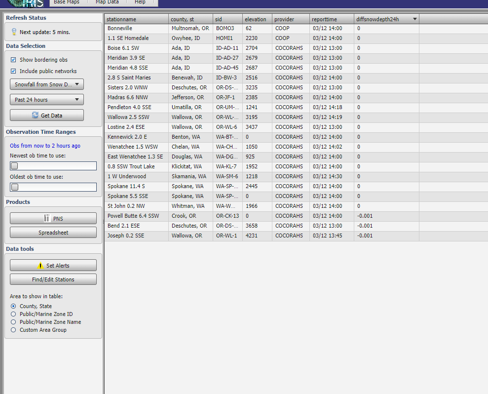This screenshot has height=394, width=488.
Task: Uncheck Include public networks
Action: point(14,71)
